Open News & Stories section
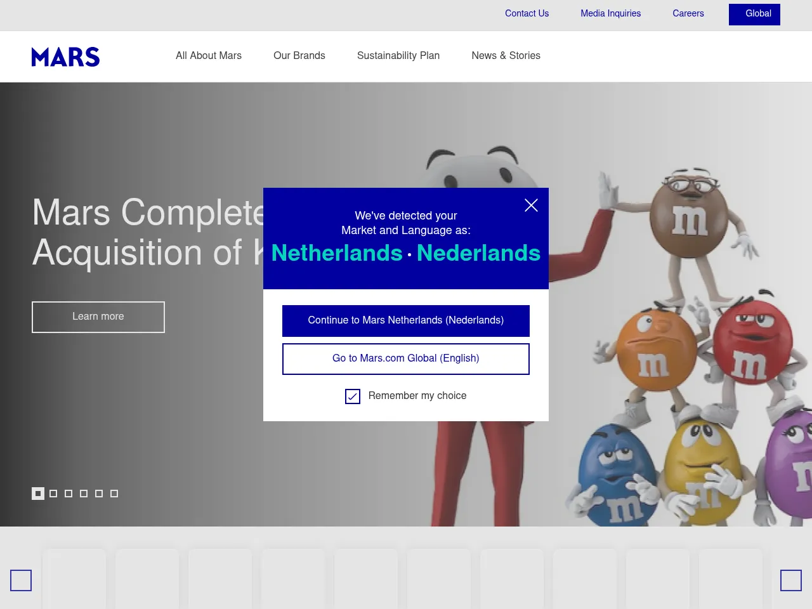The height and width of the screenshot is (609, 812). click(506, 56)
